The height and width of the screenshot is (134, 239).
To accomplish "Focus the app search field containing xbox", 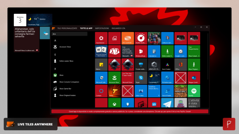I will click(x=69, y=34).
